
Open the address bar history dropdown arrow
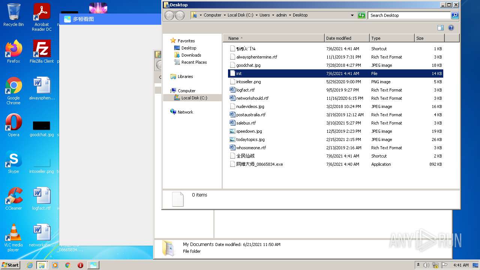coord(352,15)
